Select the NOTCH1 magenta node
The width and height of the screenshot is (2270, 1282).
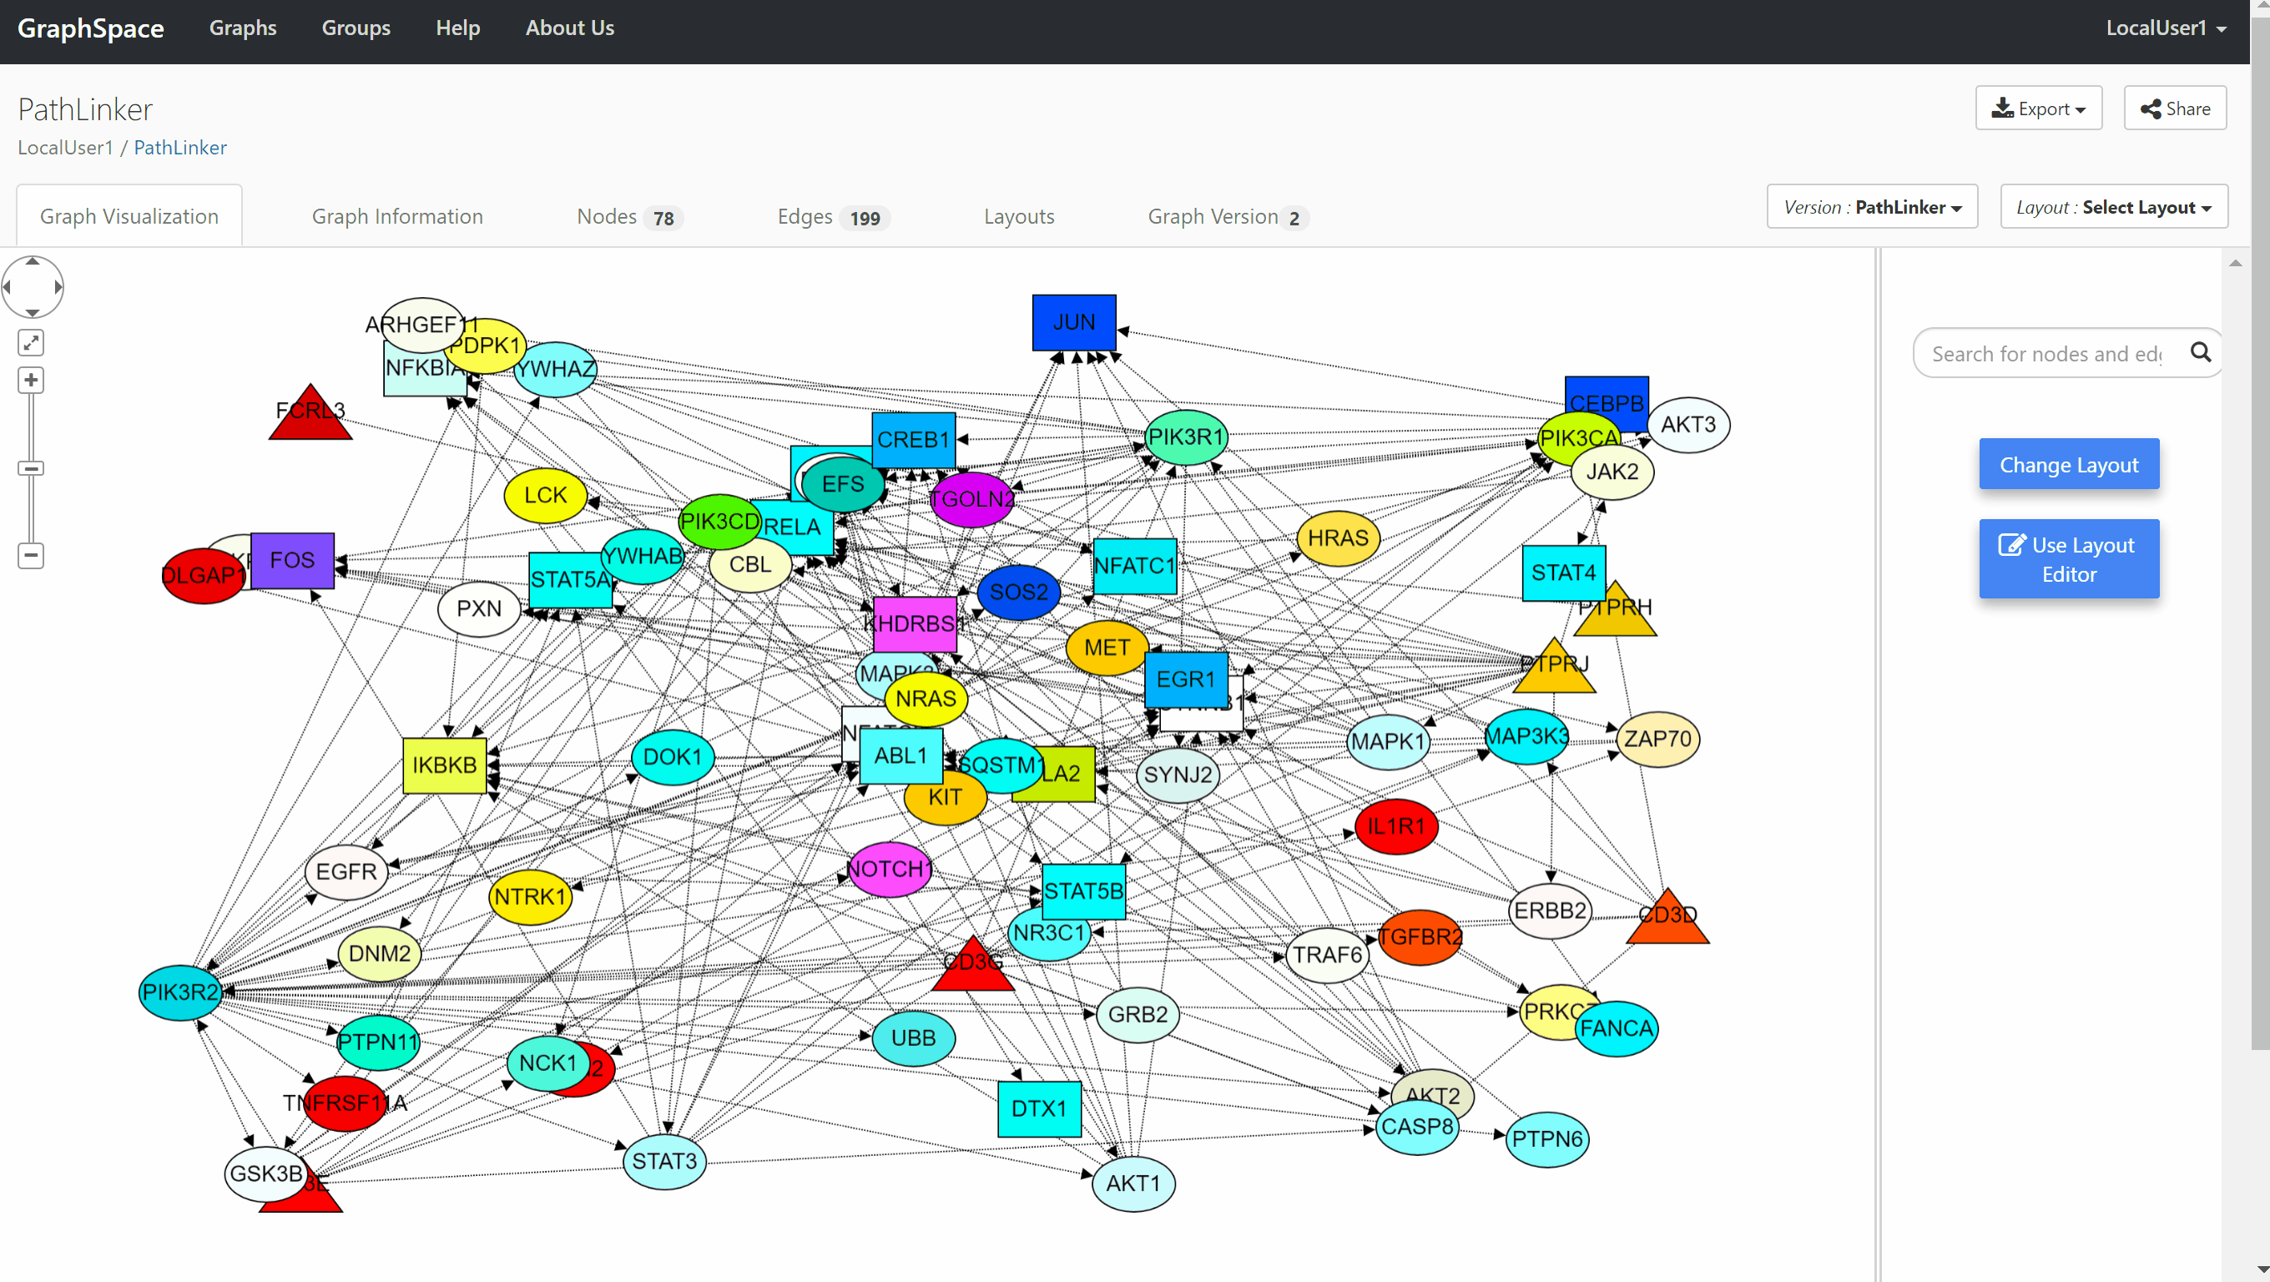(x=889, y=869)
